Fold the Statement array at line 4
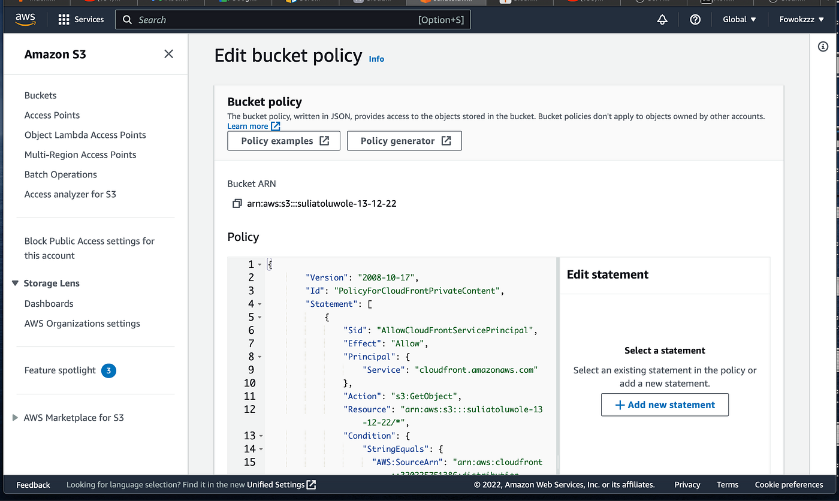Screen dimensions: 839x501 [x=259, y=304]
